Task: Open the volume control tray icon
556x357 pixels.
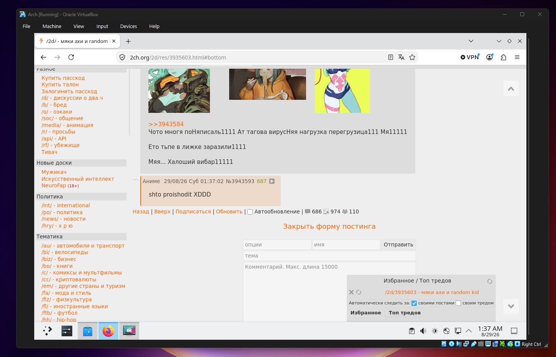Action: (423, 331)
